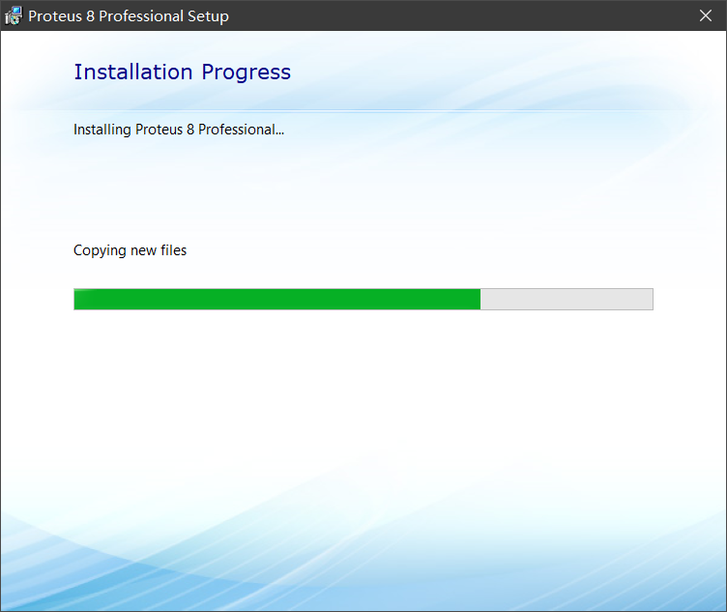Click the 'Proteus 8 Professional Setup' window title

tap(129, 16)
